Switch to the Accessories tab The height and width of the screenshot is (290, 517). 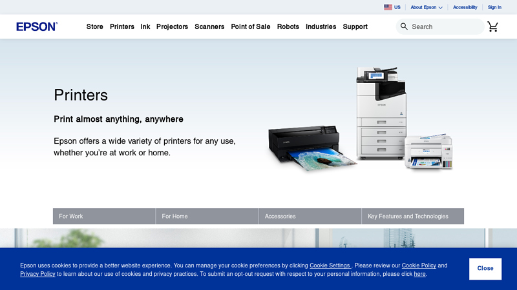[x=310, y=216]
